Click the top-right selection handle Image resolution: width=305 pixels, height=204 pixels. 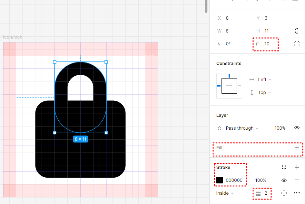click(106, 62)
